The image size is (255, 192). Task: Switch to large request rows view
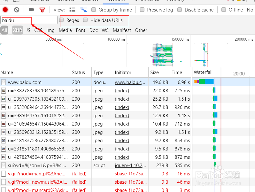point(72,10)
